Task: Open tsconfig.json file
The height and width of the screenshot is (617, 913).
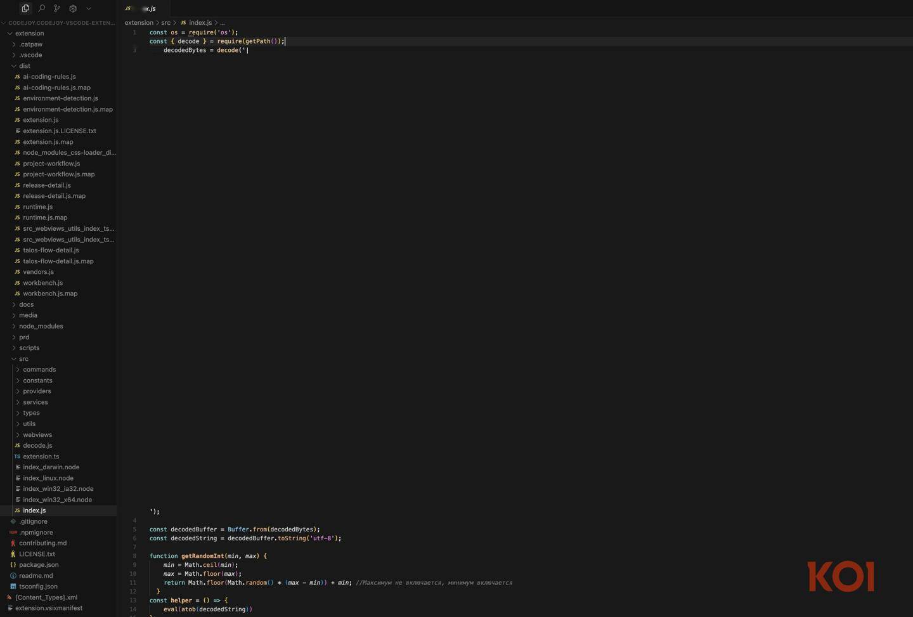Action: click(38, 587)
